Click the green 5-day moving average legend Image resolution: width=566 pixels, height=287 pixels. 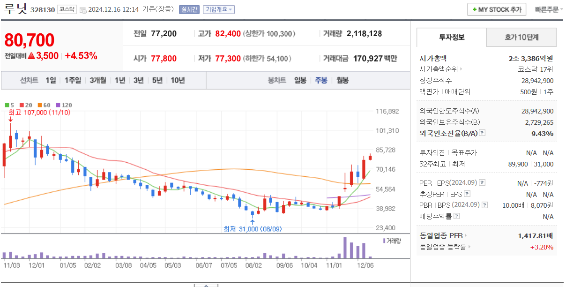[9, 105]
